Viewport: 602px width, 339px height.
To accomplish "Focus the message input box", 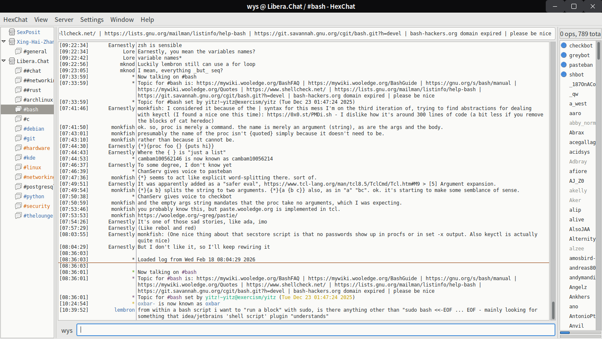I will pos(315,330).
